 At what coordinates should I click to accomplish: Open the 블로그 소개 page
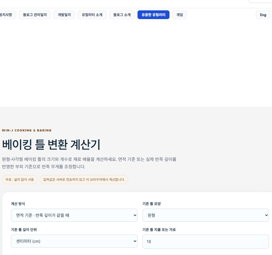coord(122,15)
